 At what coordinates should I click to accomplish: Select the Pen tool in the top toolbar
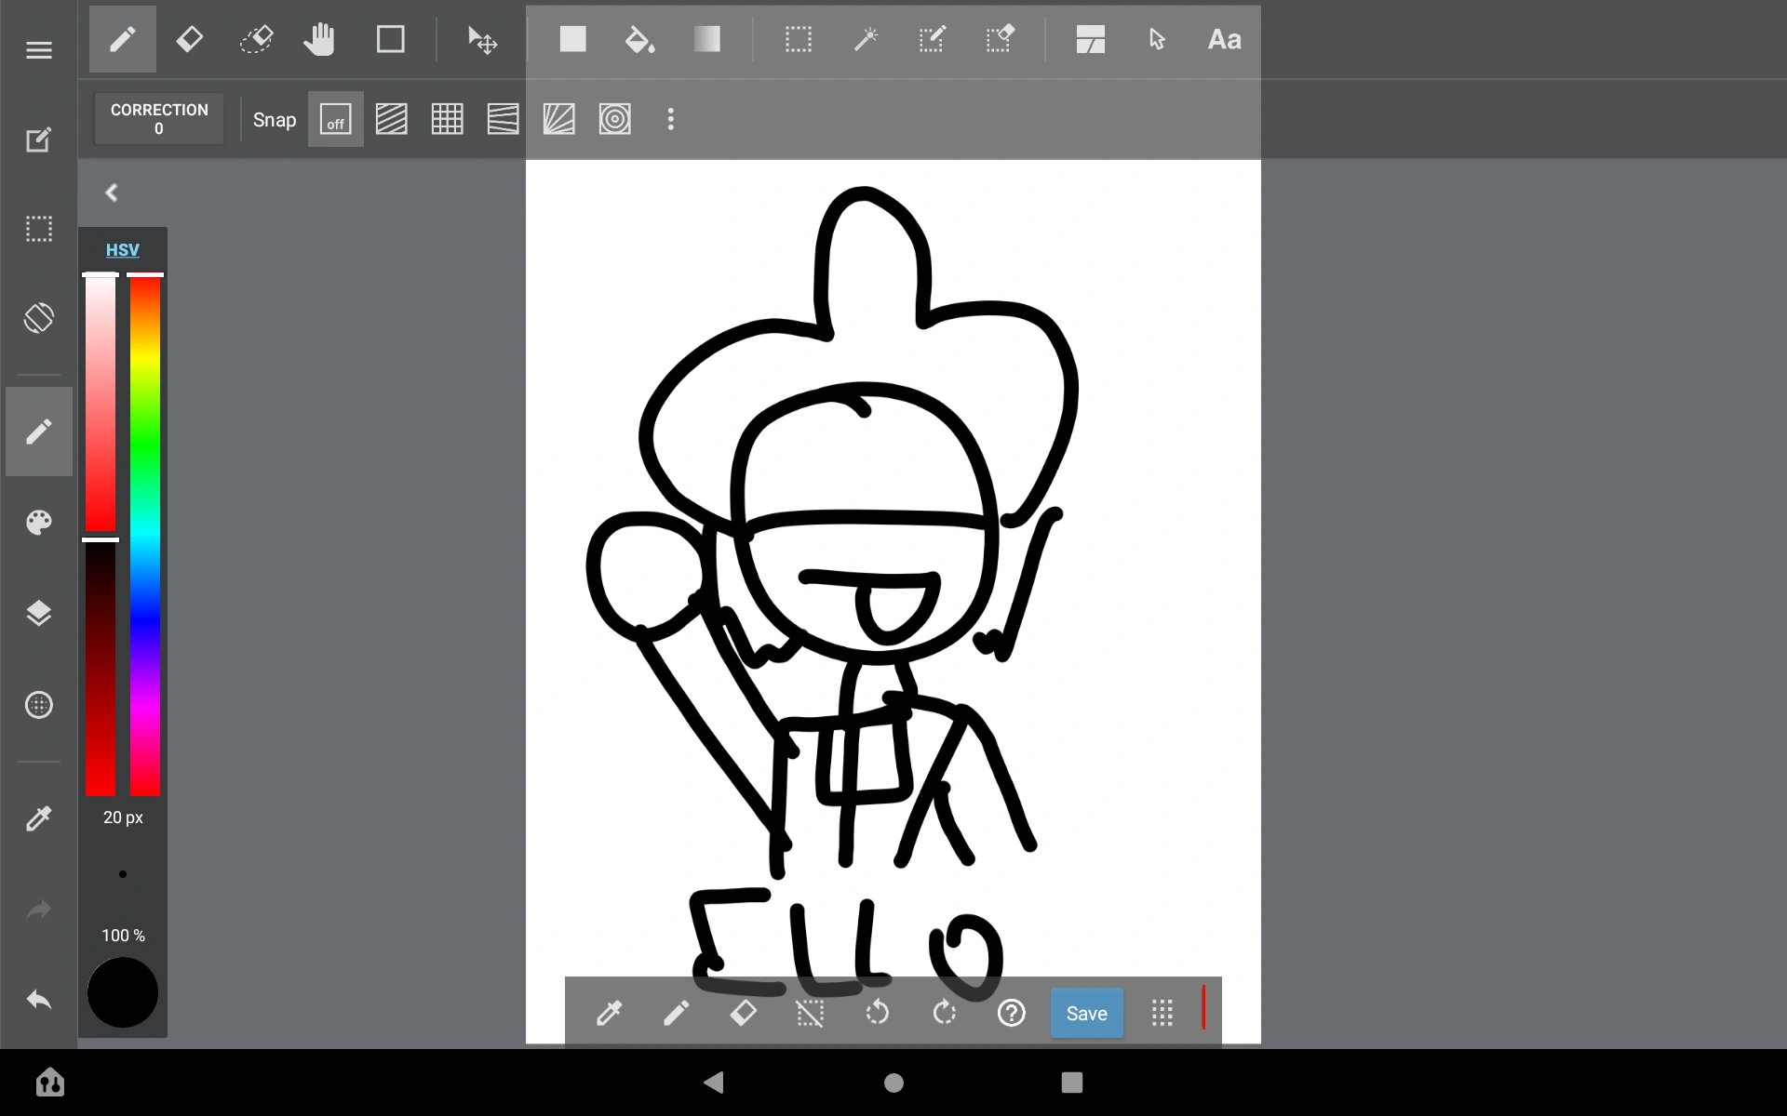pos(122,39)
